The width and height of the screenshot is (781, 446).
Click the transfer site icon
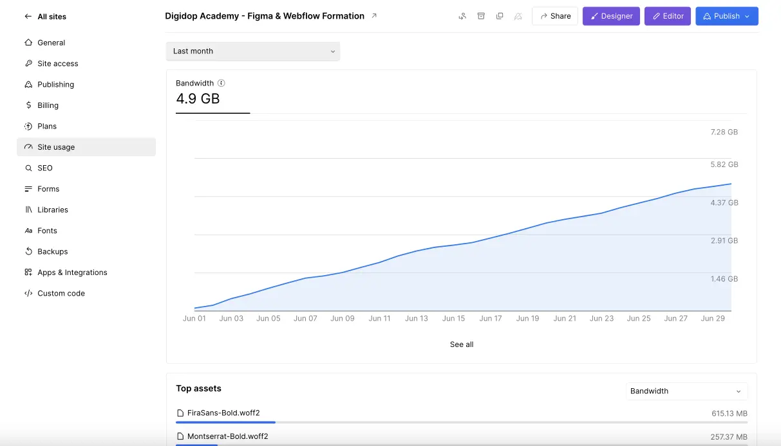[462, 16]
